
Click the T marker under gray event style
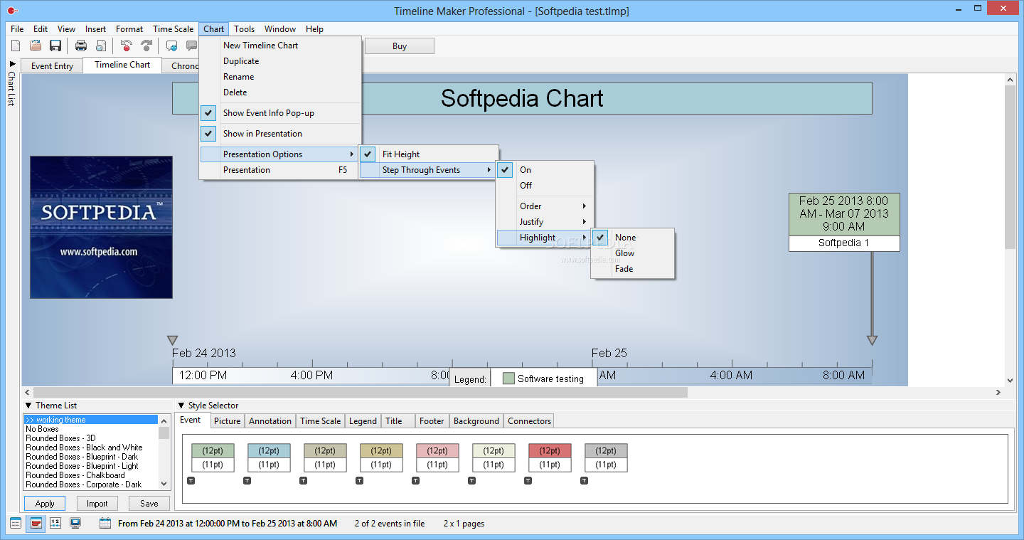pyautogui.click(x=584, y=481)
